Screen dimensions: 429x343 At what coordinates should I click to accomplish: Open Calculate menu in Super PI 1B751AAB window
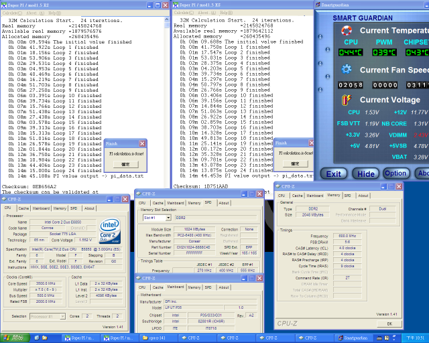[x=184, y=13]
